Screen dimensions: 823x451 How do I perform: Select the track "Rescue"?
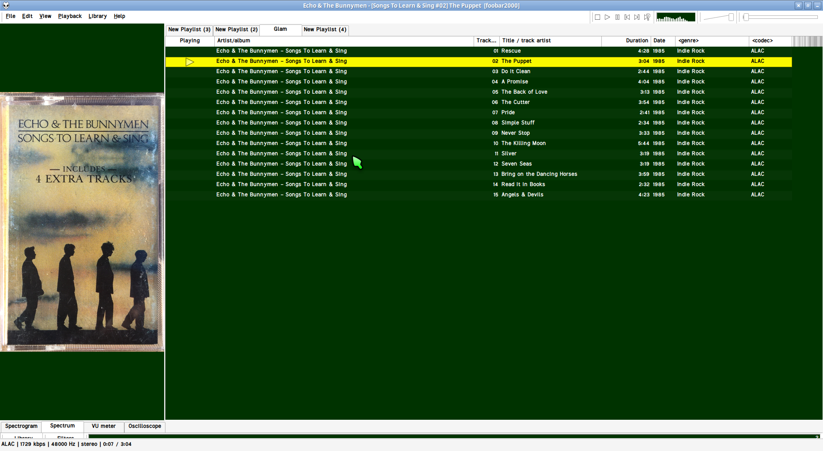pyautogui.click(x=478, y=51)
